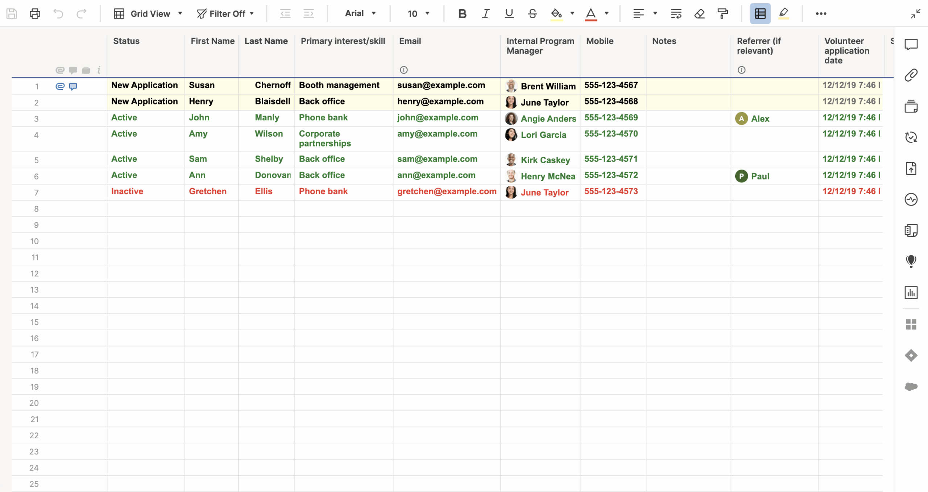This screenshot has width=928, height=492.
Task: Click the comment icon on row 1
Action: tap(73, 86)
